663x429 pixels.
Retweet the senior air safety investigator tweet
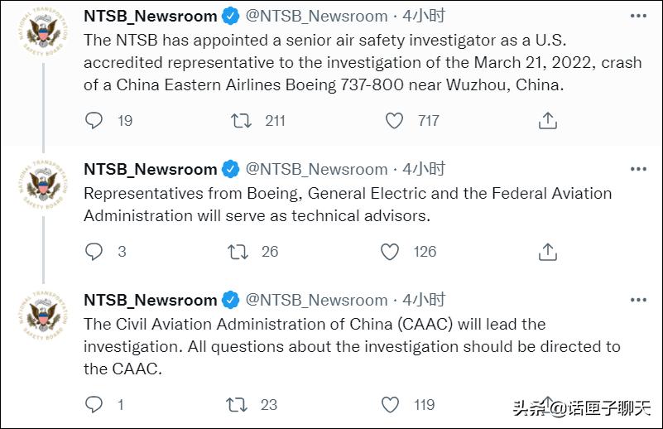pyautogui.click(x=241, y=121)
